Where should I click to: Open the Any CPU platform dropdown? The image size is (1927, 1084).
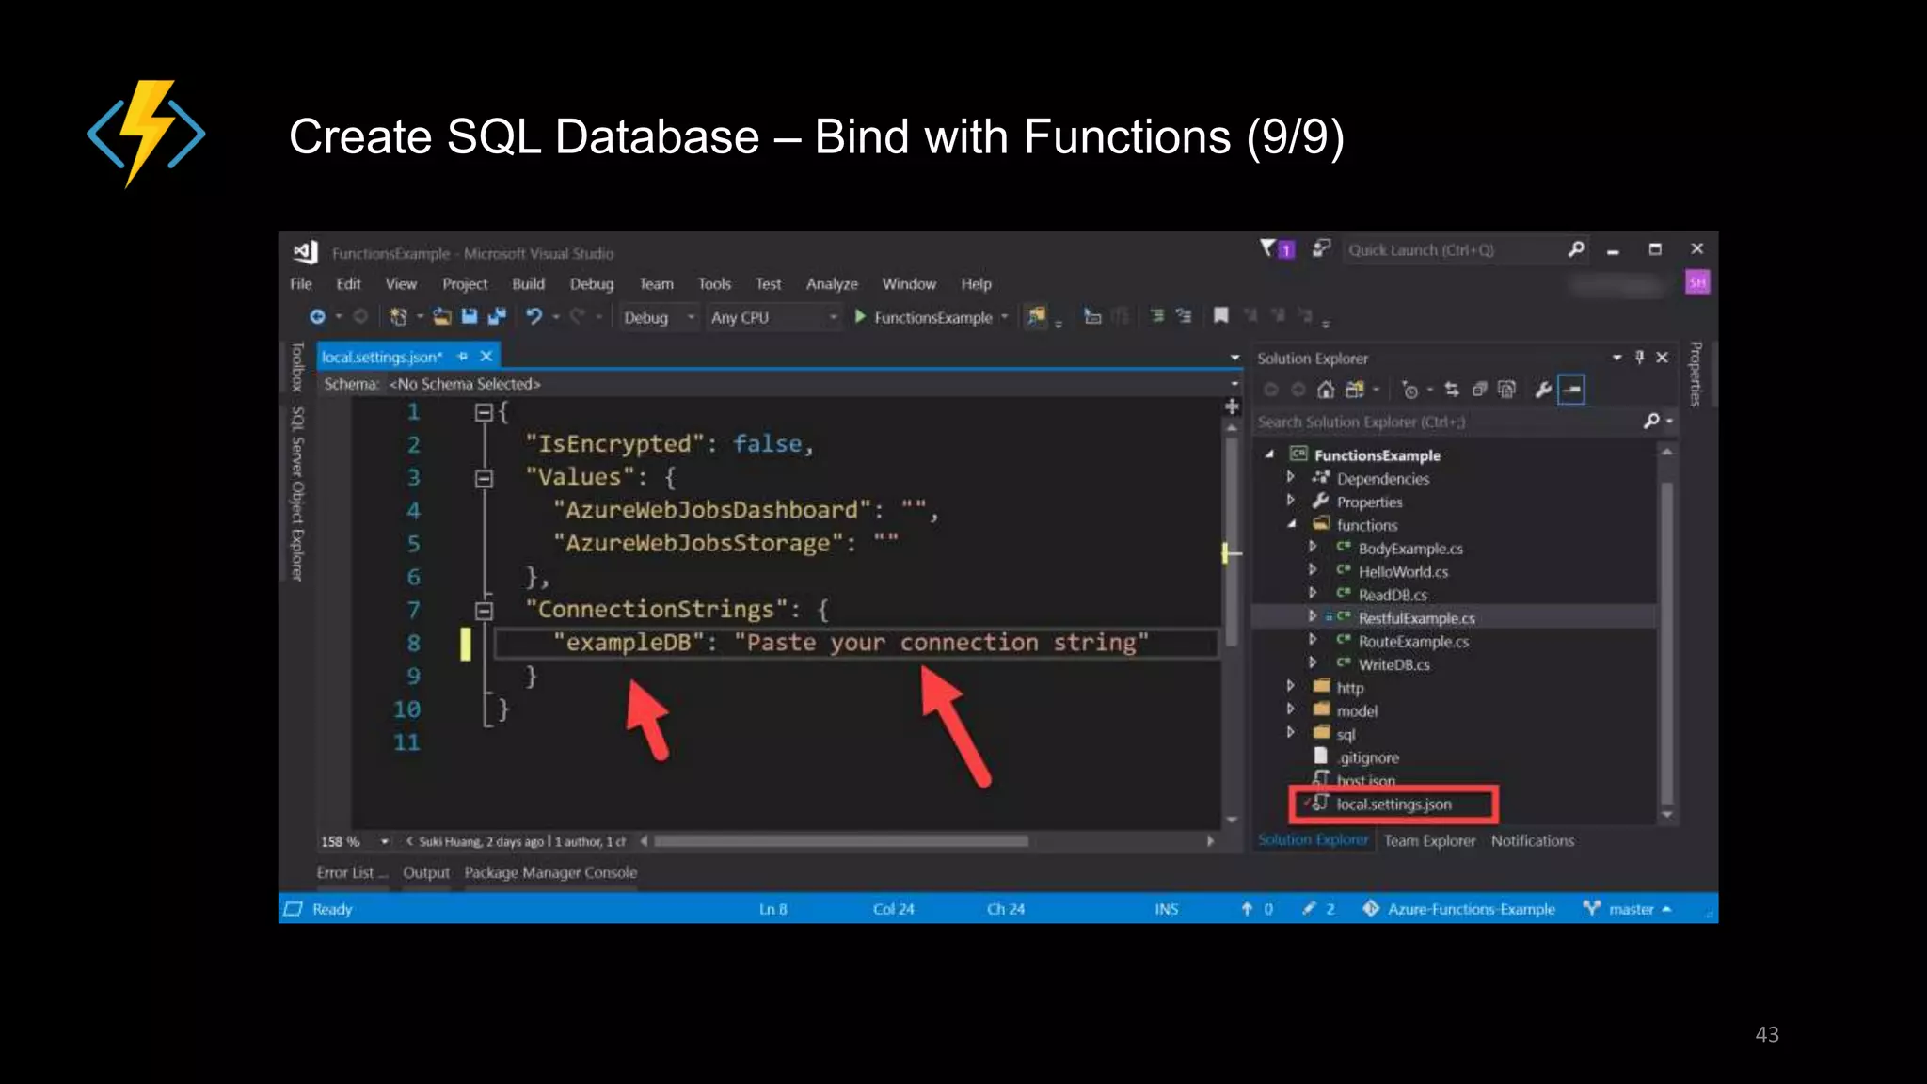(x=773, y=317)
